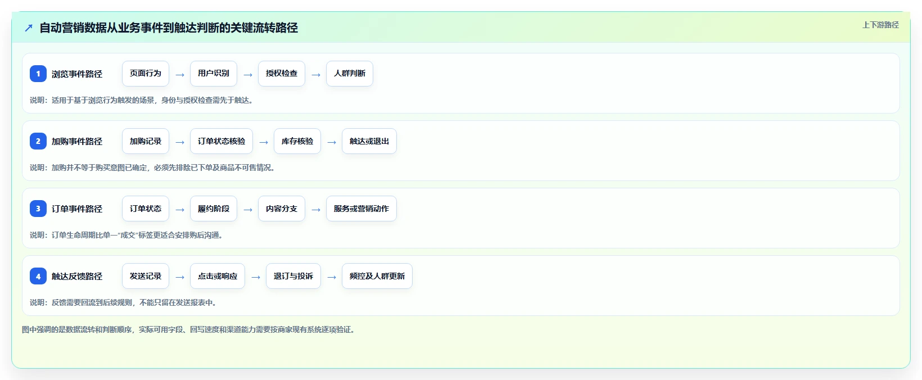This screenshot has width=922, height=380.
Task: Click the arrow between 订单状态 and 履约阶段
Action: pos(180,210)
